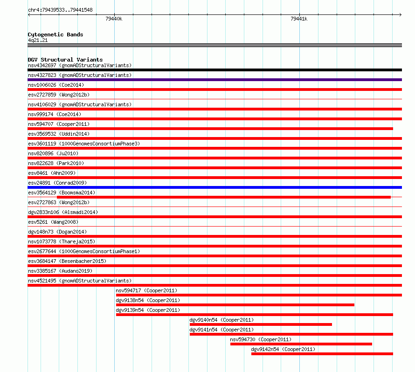Click the red bar under dgv9138n54
This screenshot has height=372, width=415.
(x=235, y=305)
